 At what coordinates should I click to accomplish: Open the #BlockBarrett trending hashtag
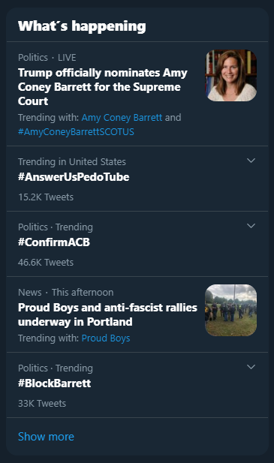(55, 383)
